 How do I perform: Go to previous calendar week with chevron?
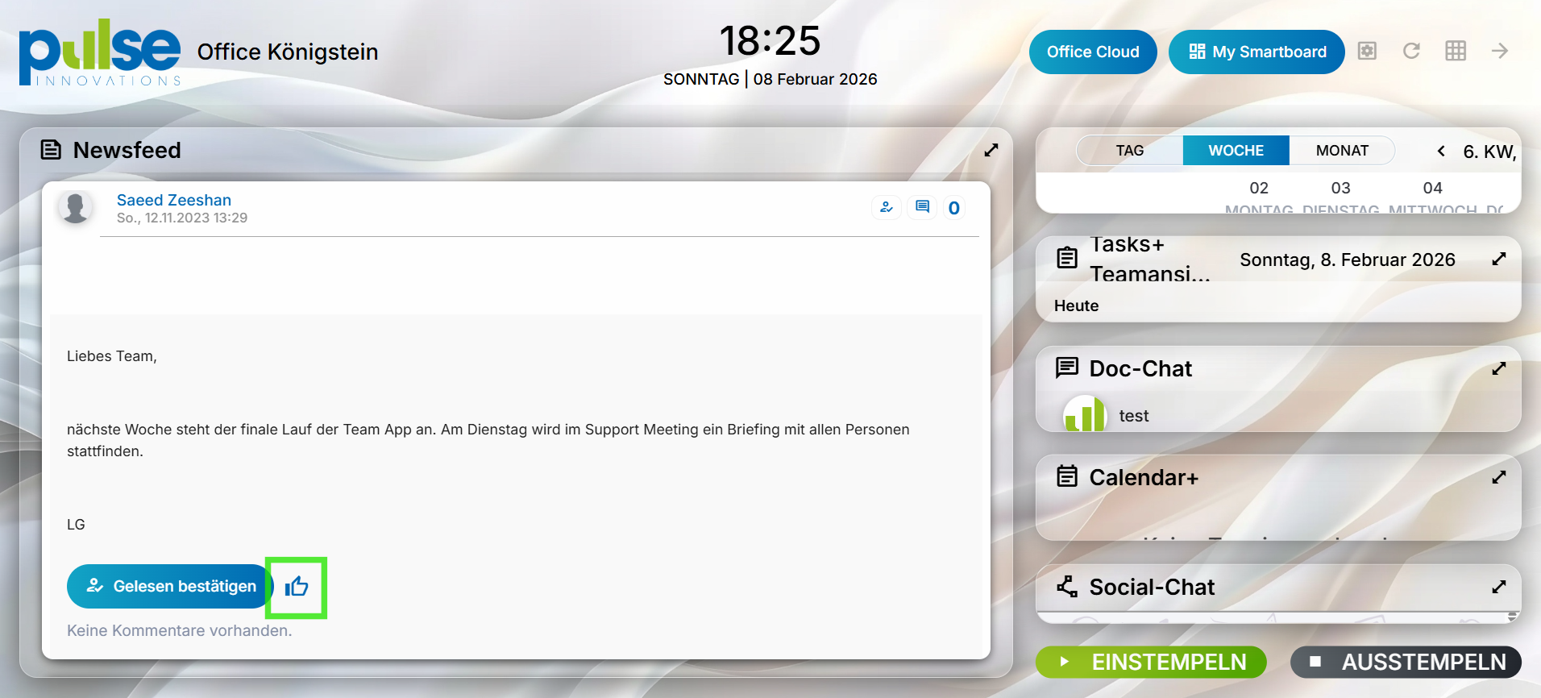coord(1441,151)
